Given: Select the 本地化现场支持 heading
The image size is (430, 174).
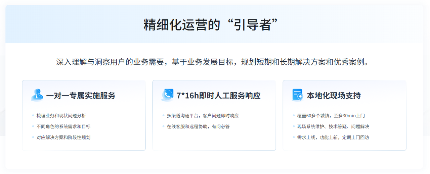Looking at the screenshot, I should tap(334, 96).
